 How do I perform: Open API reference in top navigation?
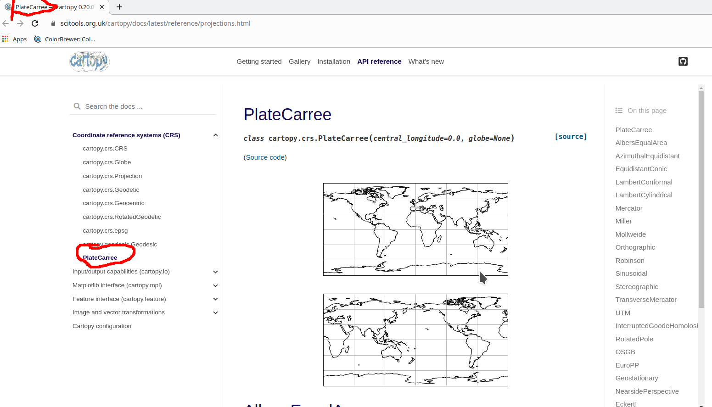coord(379,61)
